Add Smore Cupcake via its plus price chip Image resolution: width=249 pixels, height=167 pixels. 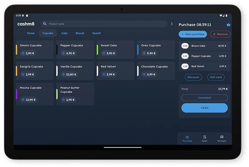coord(28,53)
